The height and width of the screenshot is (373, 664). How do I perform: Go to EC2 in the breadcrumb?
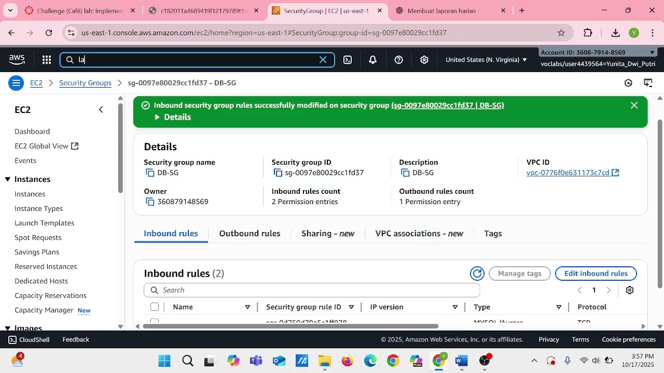point(36,83)
